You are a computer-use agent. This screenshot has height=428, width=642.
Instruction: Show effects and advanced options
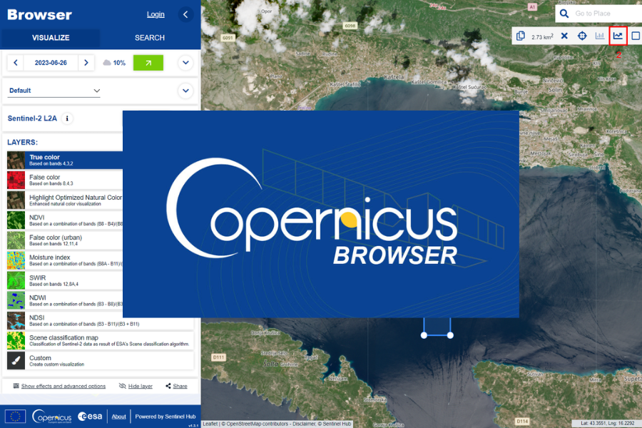[x=59, y=386]
